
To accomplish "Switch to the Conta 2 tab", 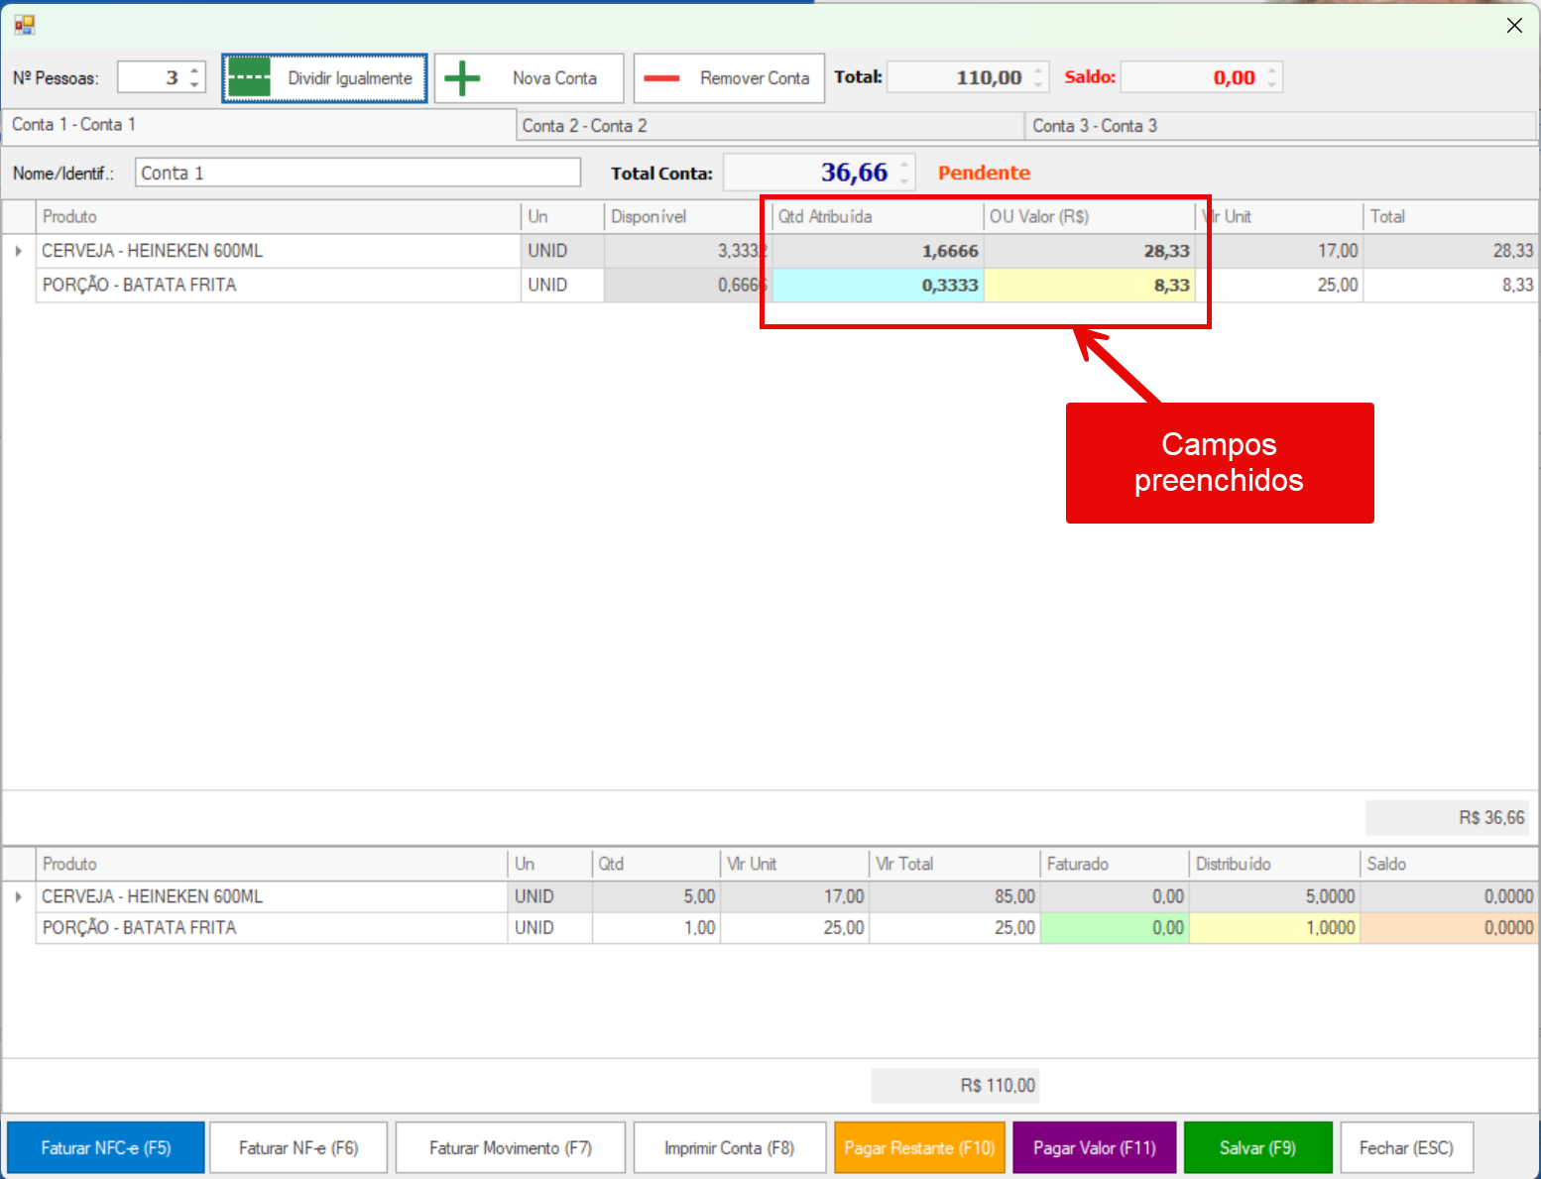I will click(x=769, y=126).
